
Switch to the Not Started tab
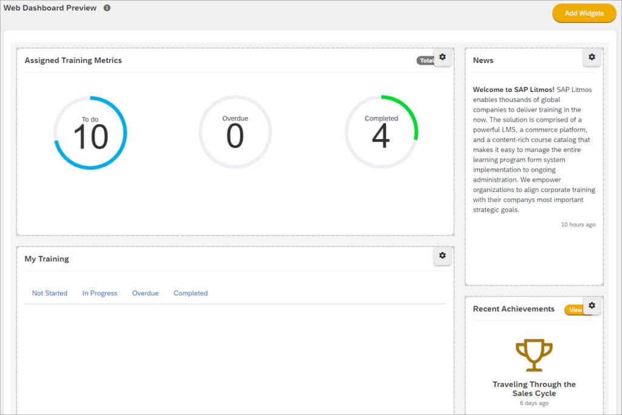[50, 293]
